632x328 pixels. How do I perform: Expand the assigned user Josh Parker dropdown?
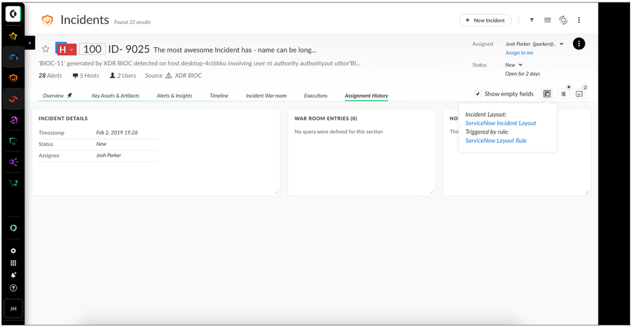[561, 44]
